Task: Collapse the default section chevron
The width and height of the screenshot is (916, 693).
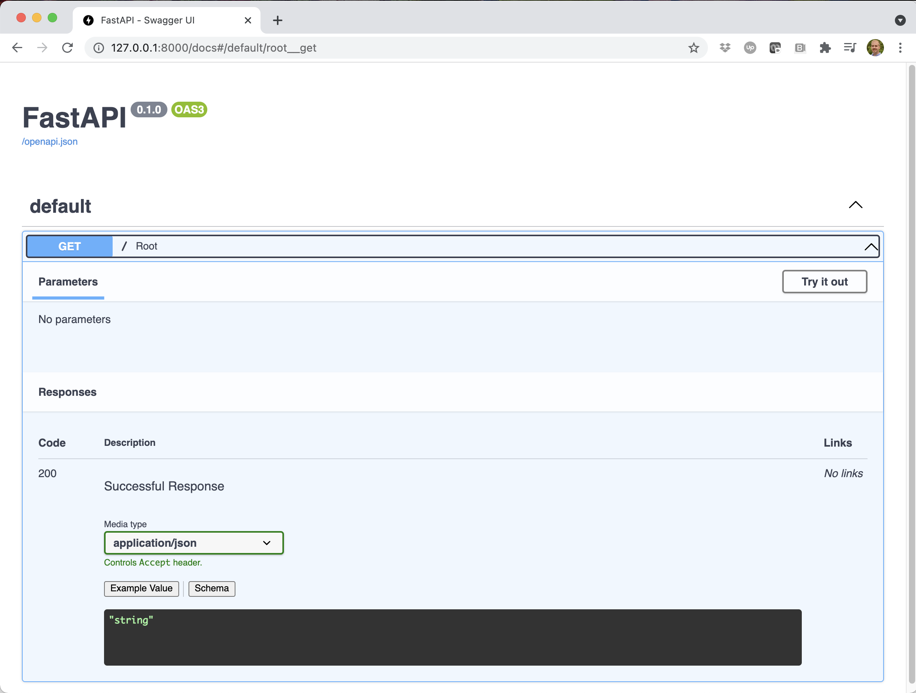Action: point(855,205)
